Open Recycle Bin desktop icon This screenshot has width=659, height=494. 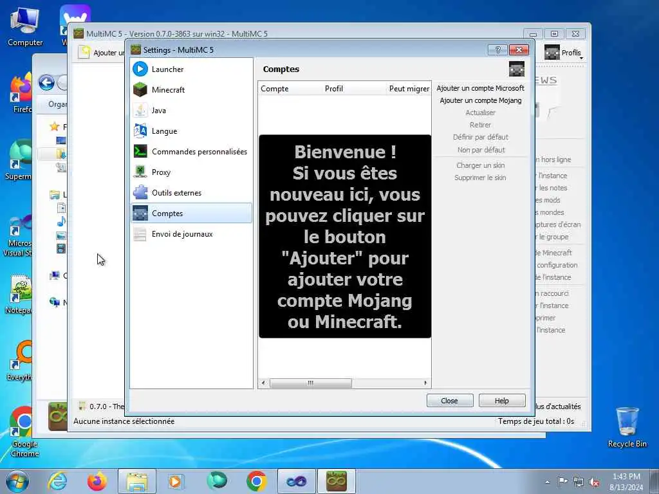[x=627, y=427]
